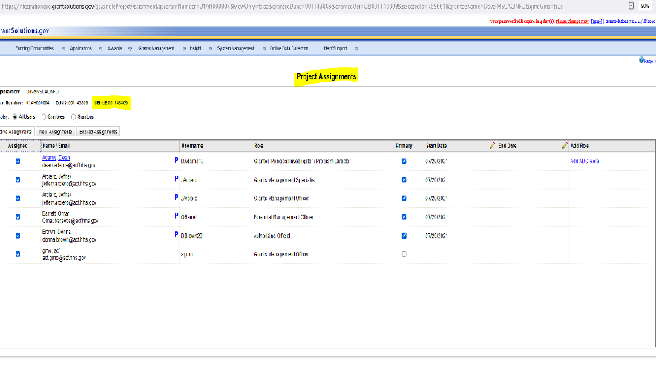656x369 pixels.
Task: Click the pencil icon beside End Date
Action: click(x=492, y=146)
